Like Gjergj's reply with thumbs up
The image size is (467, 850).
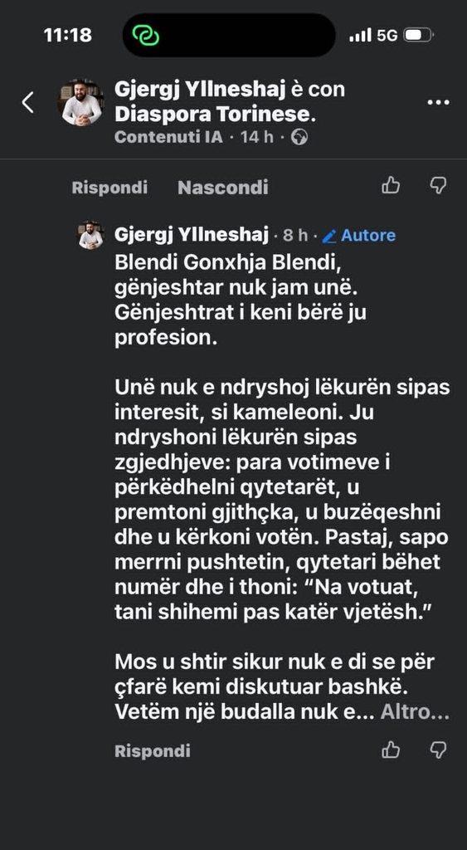click(x=391, y=750)
